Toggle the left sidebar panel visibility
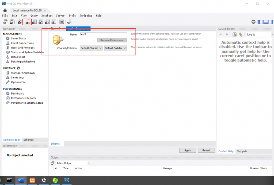The width and height of the screenshot is (274, 185). [x=261, y=22]
